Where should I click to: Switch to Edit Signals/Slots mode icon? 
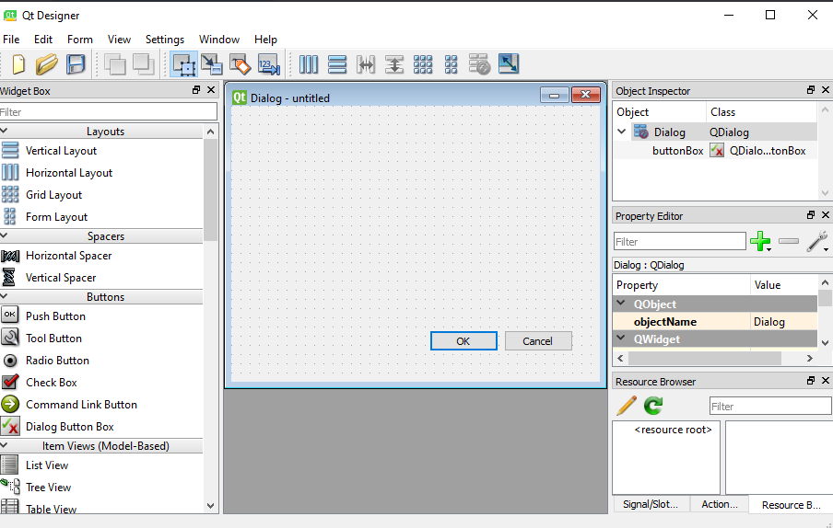click(x=212, y=64)
